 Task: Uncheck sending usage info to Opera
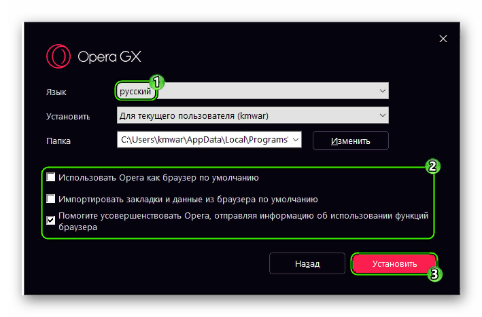pyautogui.click(x=51, y=221)
